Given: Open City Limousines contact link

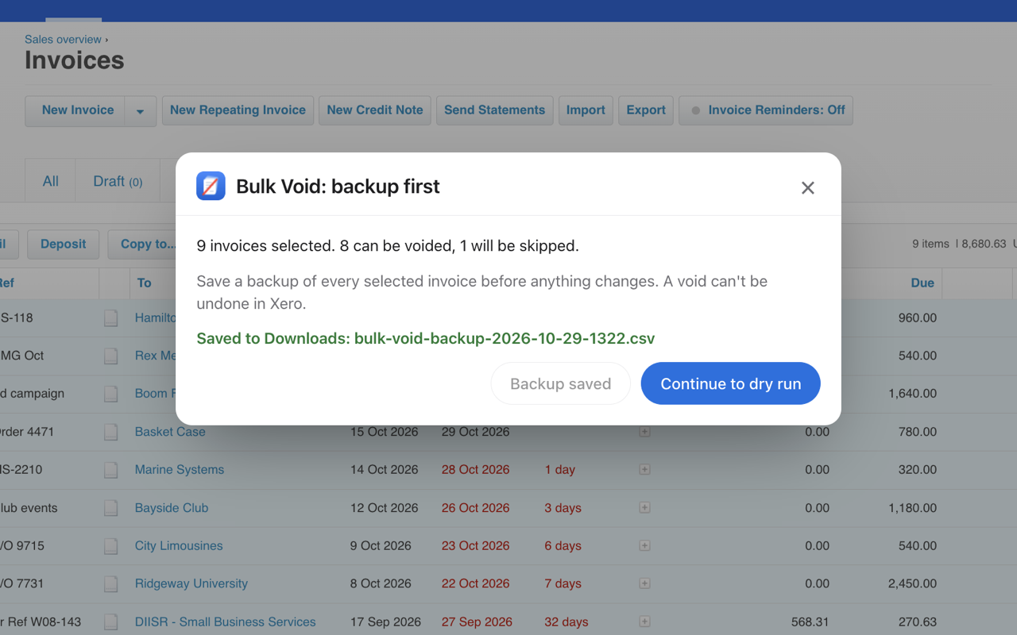Looking at the screenshot, I should click(x=179, y=546).
